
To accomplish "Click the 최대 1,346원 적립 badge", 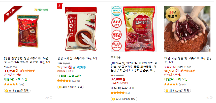I will pyautogui.click(x=177, y=91).
